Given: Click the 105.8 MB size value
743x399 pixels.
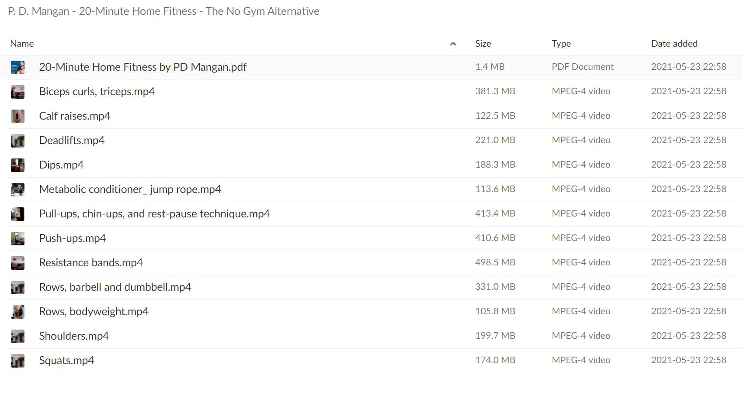Looking at the screenshot, I should pos(495,311).
